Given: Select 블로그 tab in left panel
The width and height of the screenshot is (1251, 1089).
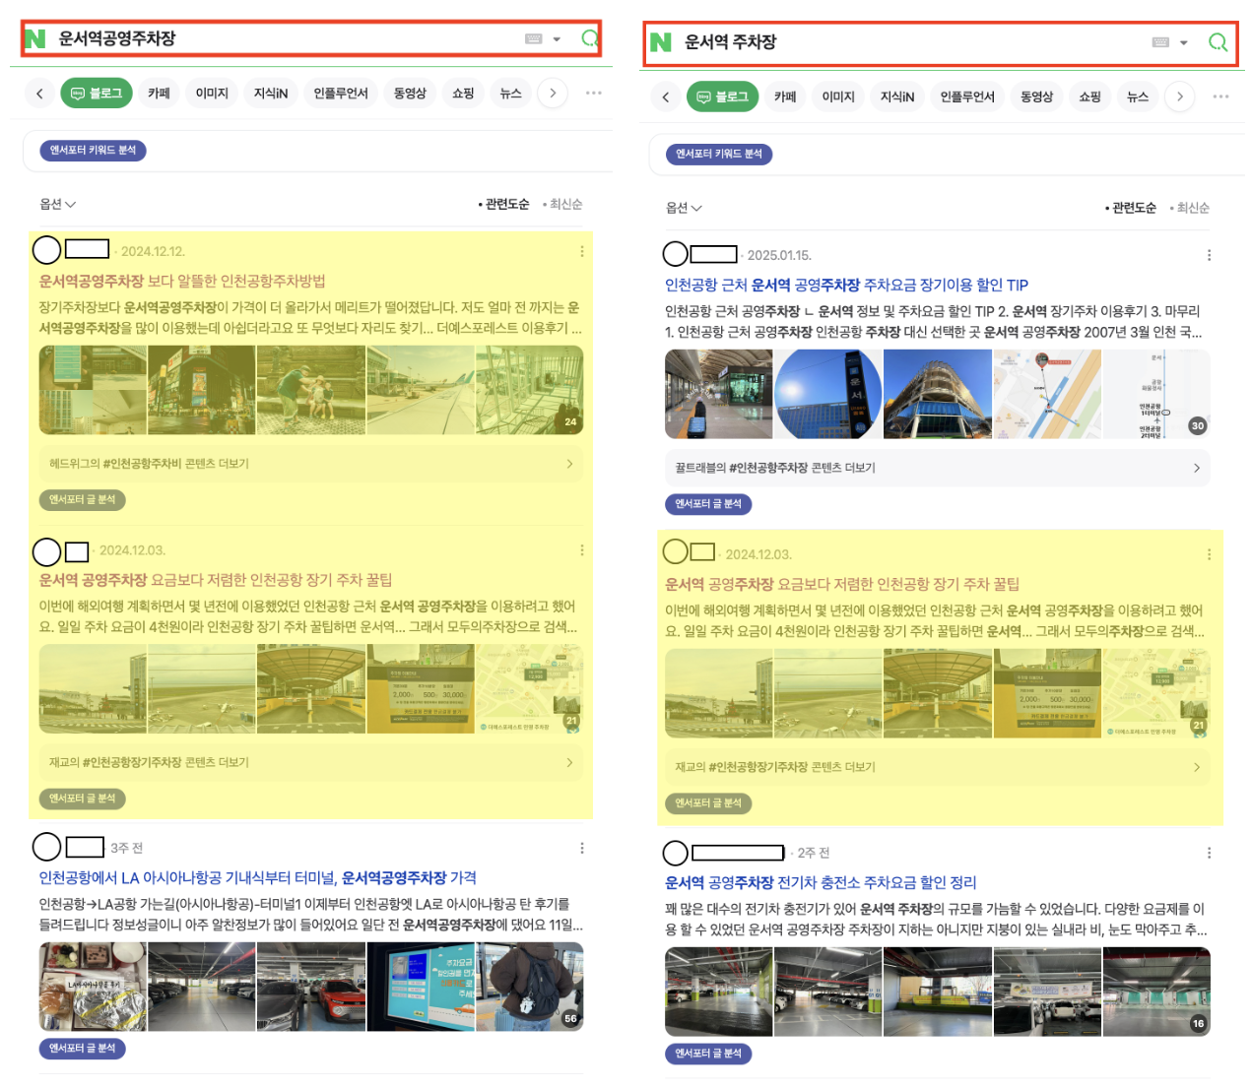Looking at the screenshot, I should pos(96,94).
